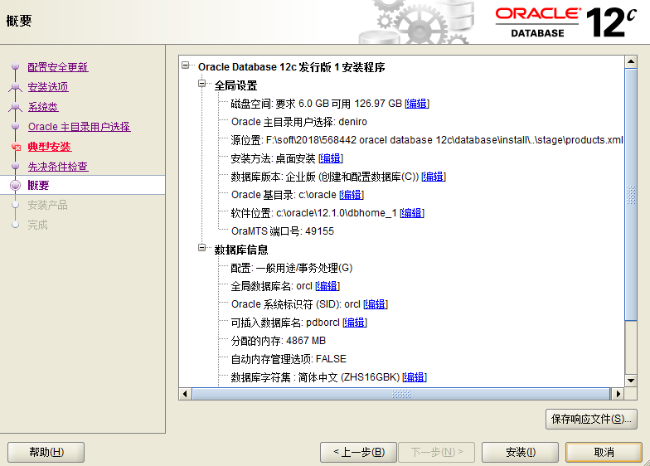Screen dimensions: 650x466
Task: Click the 保存响应文件 button
Action: point(591,420)
